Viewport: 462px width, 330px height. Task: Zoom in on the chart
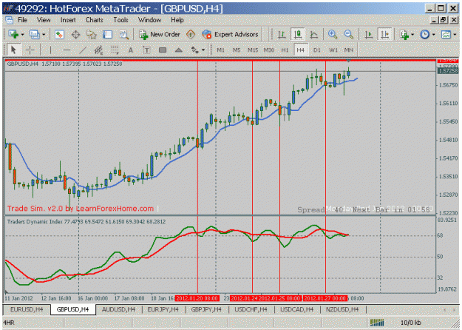click(333, 35)
